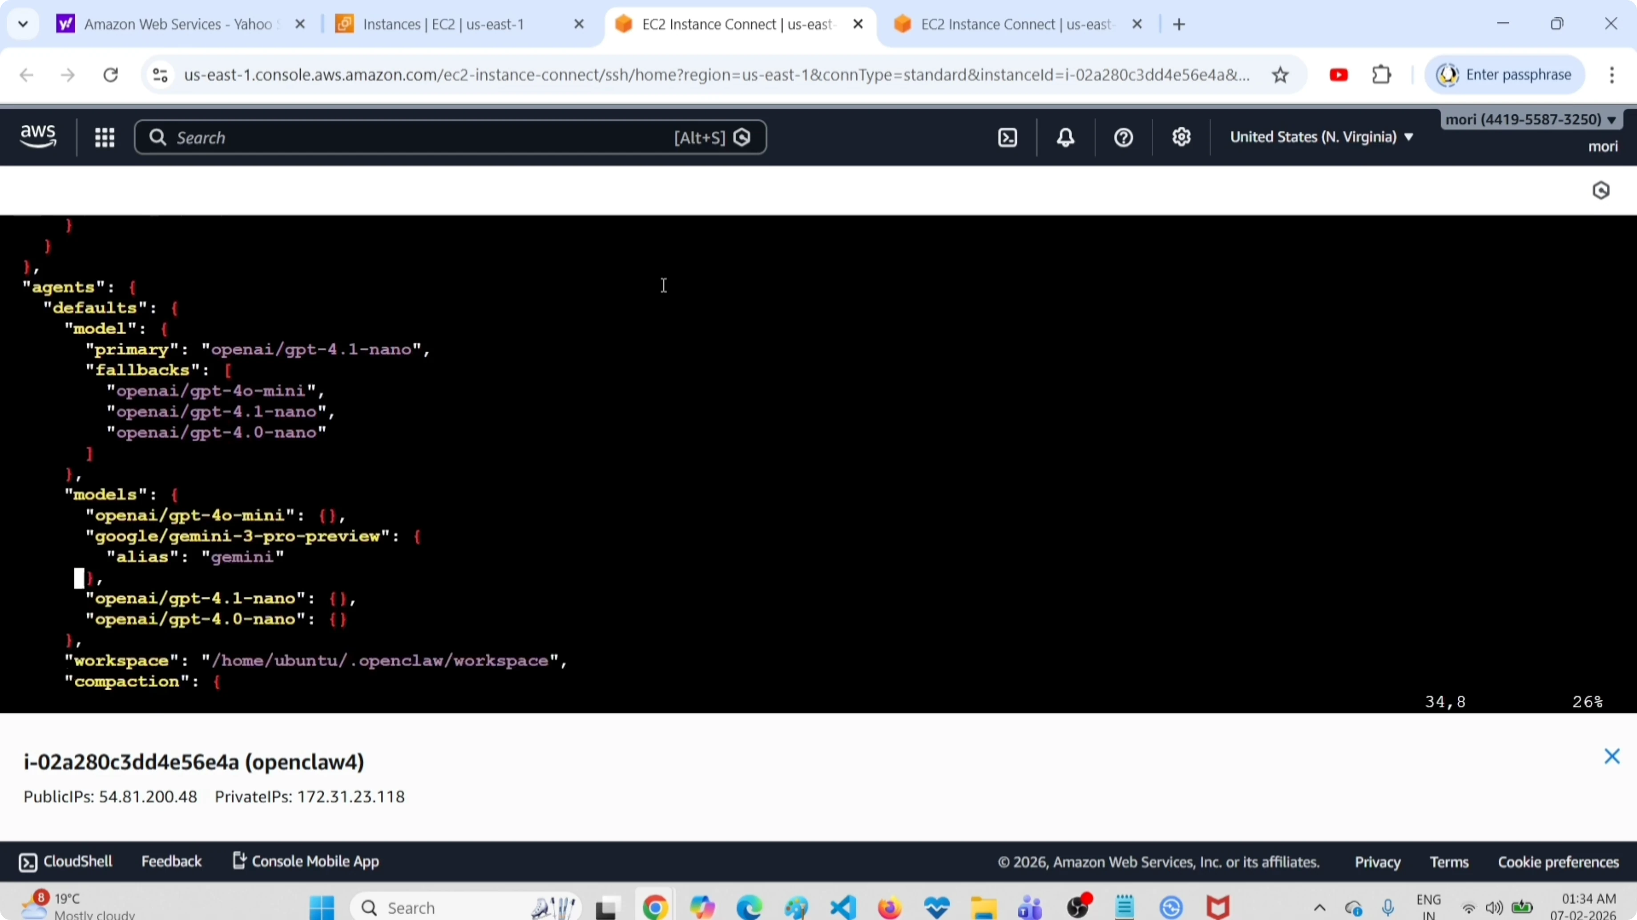Open the AWS services grid menu
This screenshot has width=1637, height=920.
click(104, 137)
